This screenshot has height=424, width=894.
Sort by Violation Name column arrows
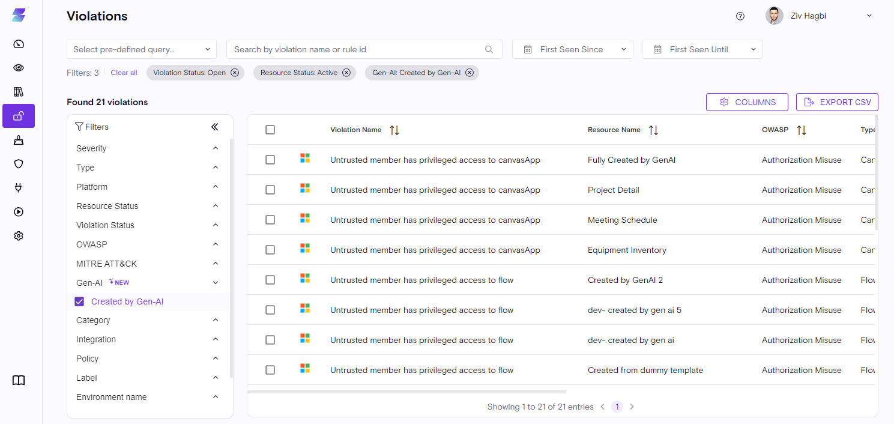394,130
